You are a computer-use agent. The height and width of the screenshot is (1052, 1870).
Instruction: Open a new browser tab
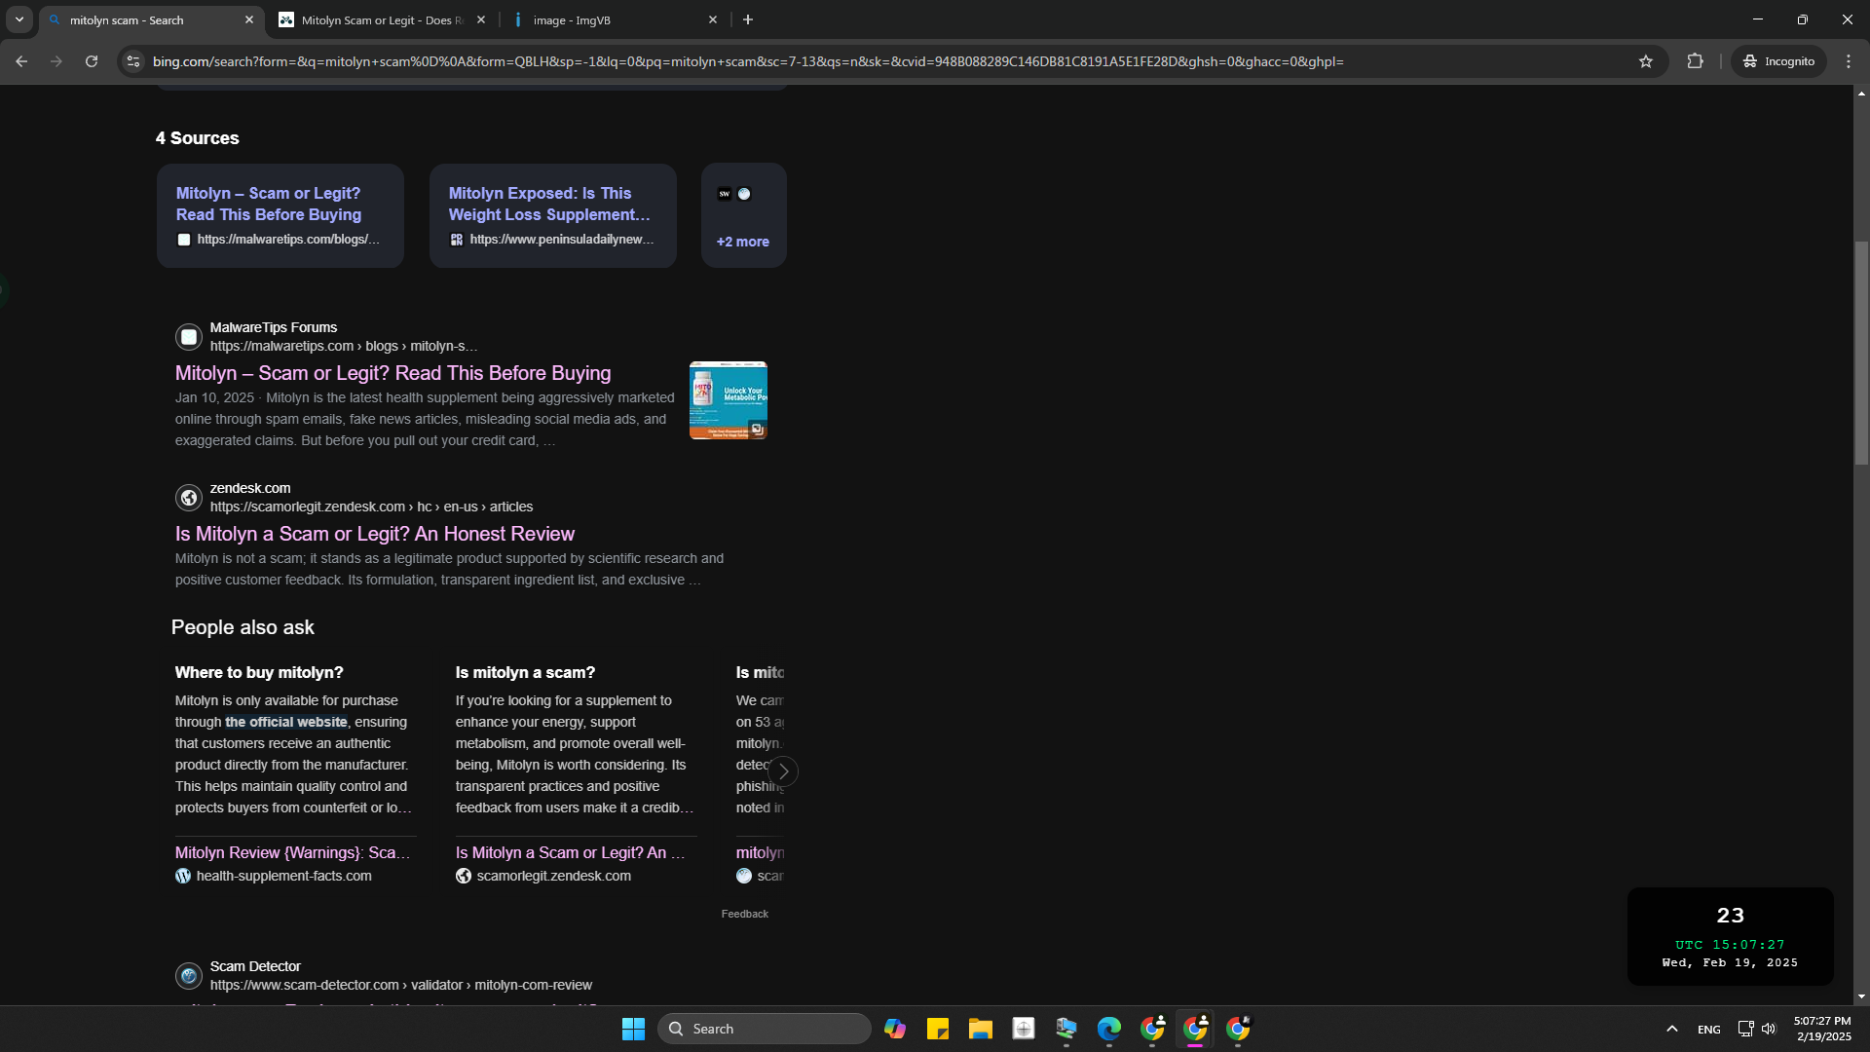748,19
